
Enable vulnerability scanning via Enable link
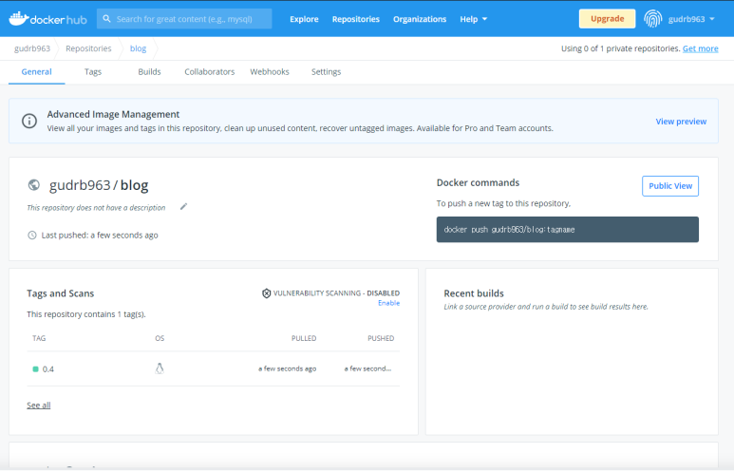(389, 303)
